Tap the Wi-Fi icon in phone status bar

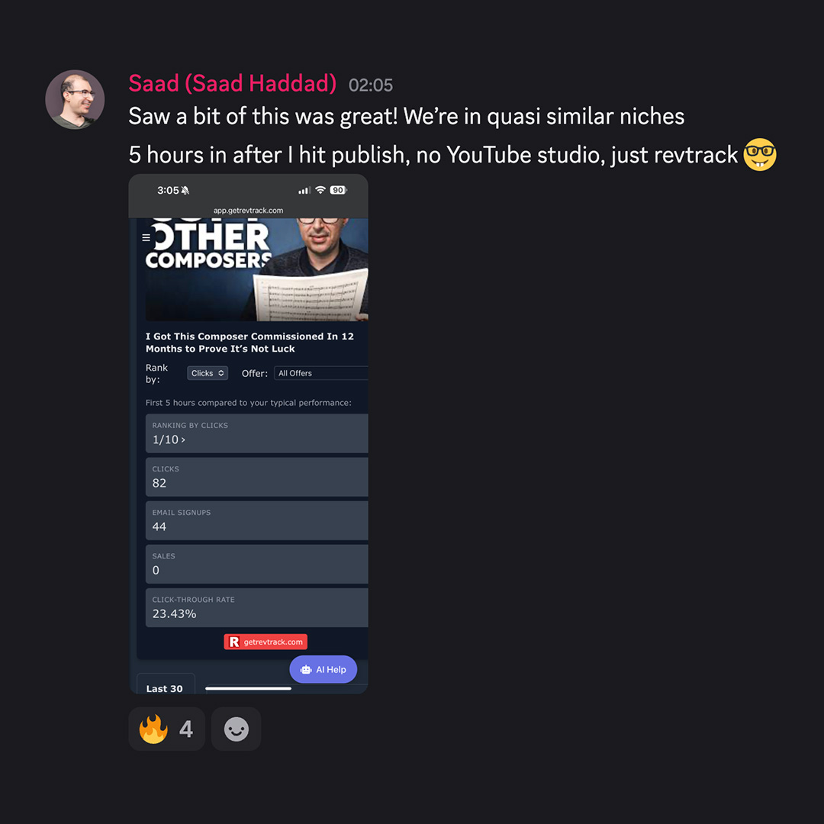point(320,190)
